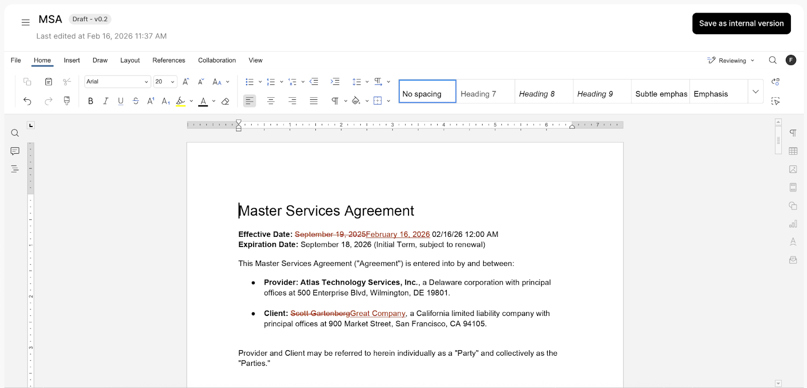The height and width of the screenshot is (388, 807).
Task: Click the paragraph Shading paint bucket
Action: click(x=356, y=101)
